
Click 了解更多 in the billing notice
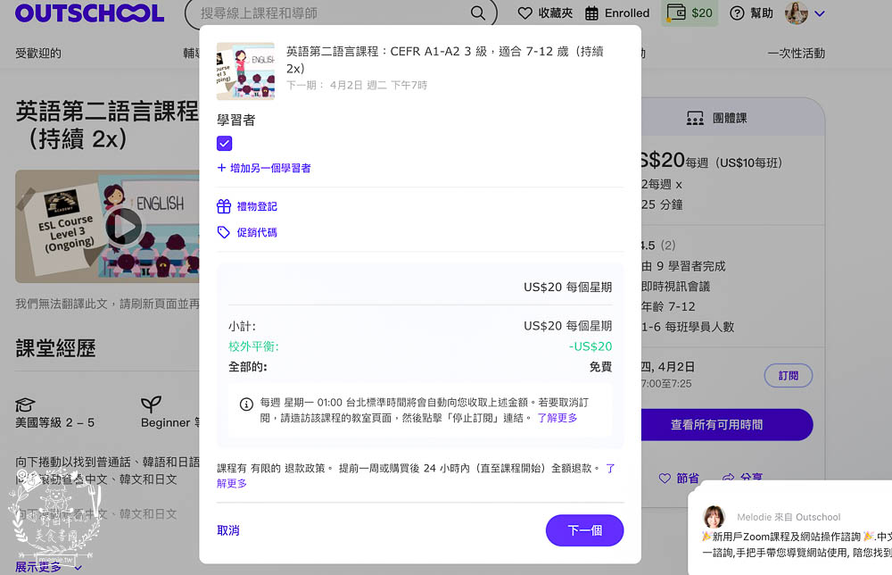(x=557, y=418)
